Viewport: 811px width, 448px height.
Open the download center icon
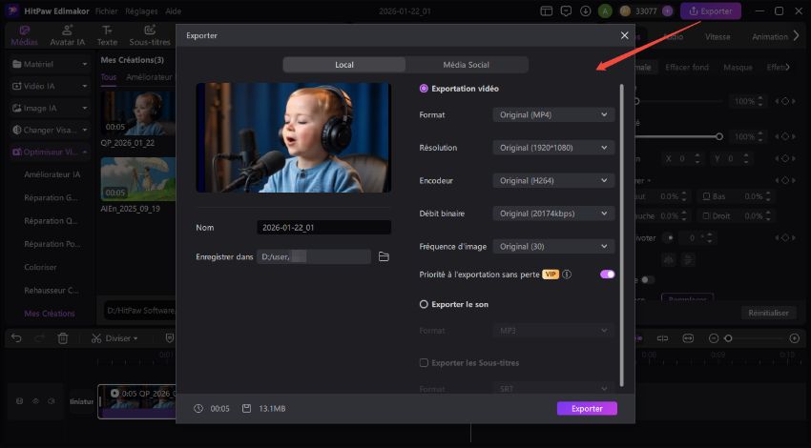coord(585,10)
